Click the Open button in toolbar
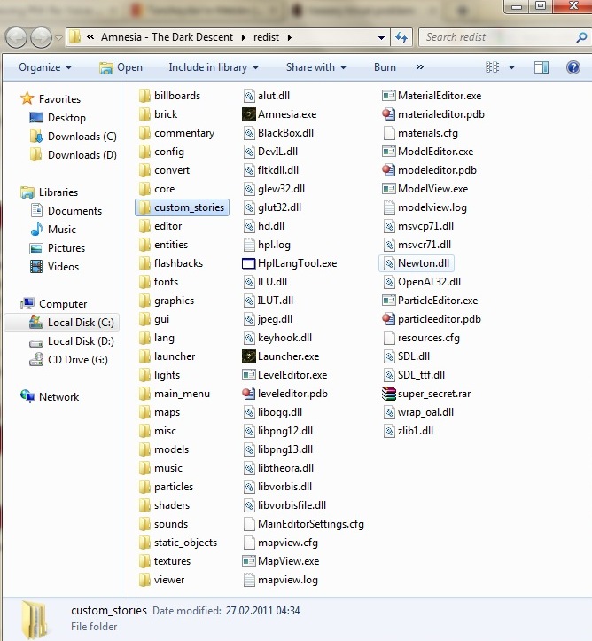This screenshot has height=641, width=592. click(121, 67)
